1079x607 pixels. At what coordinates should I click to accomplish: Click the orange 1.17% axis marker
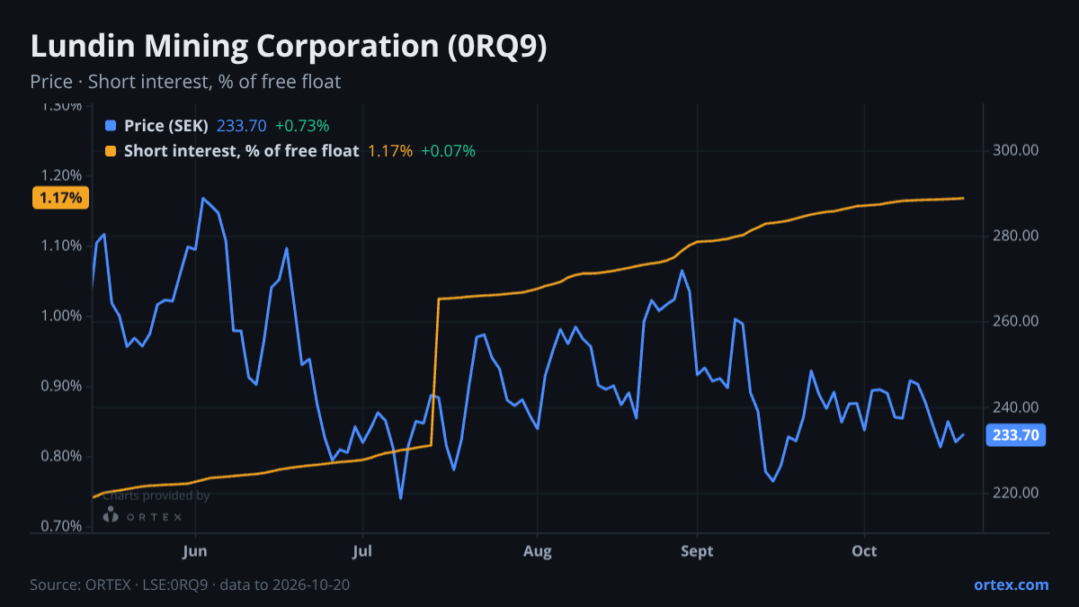(61, 198)
